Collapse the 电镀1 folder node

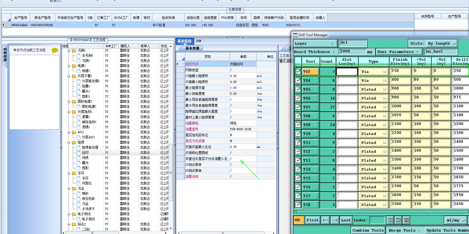pyautogui.click(x=69, y=66)
